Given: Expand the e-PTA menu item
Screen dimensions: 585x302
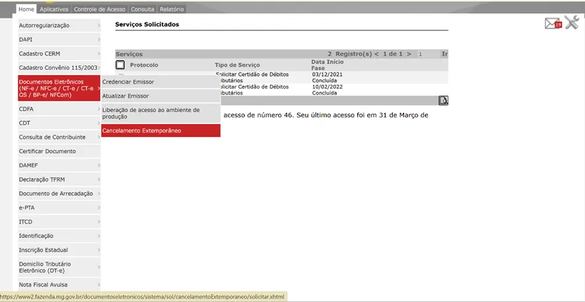Looking at the screenshot, I should click(59, 208).
